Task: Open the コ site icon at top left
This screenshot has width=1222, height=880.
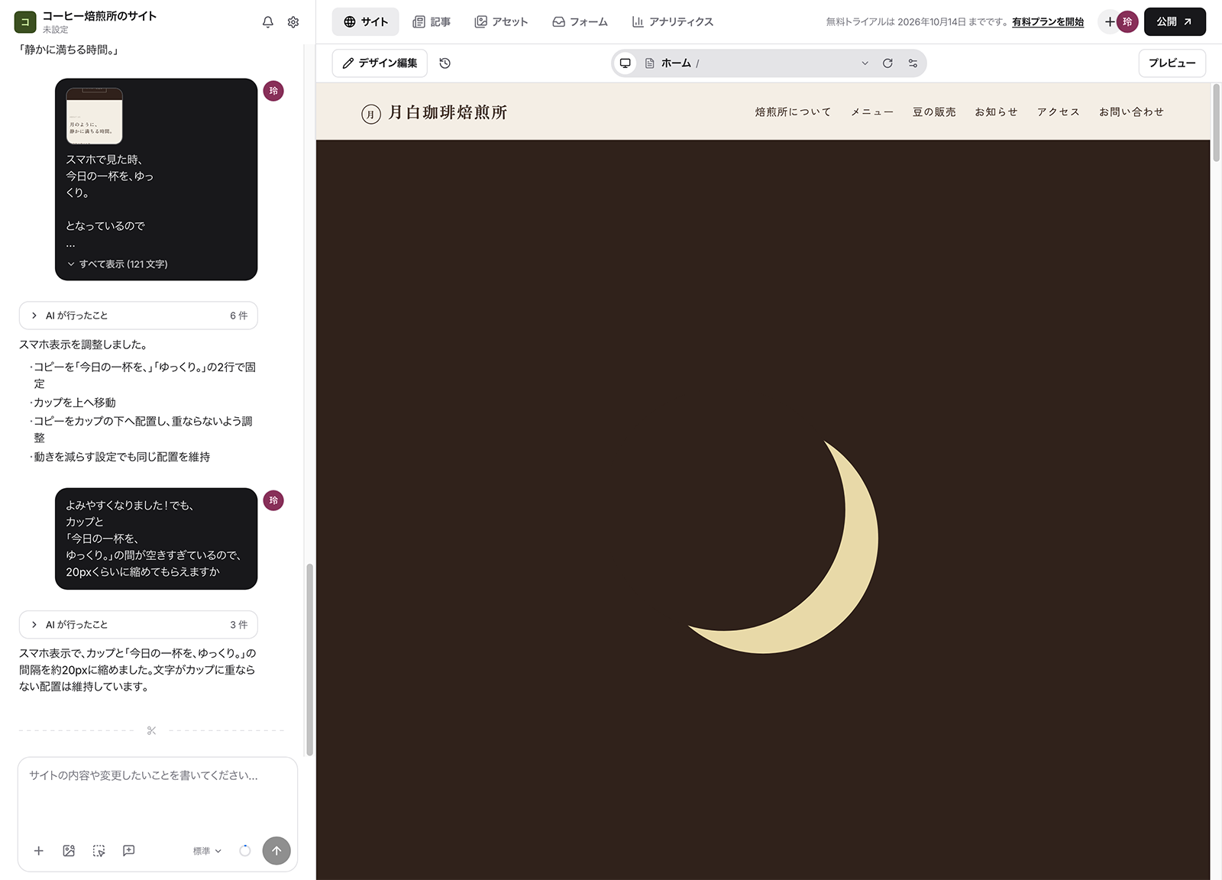Action: [25, 22]
